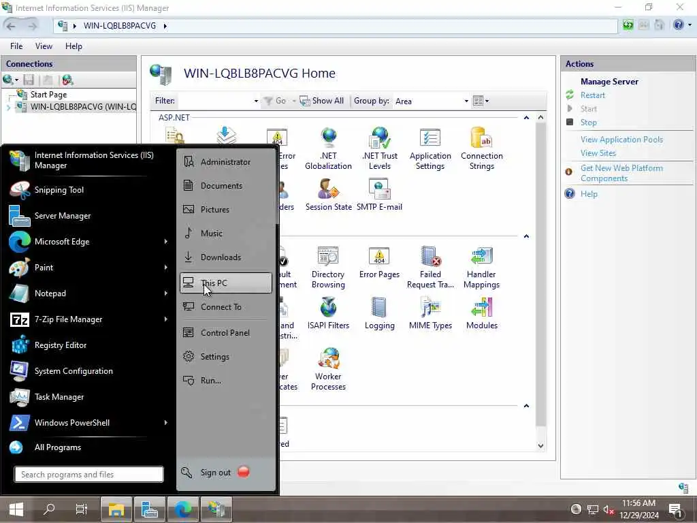Open Connection Strings feature
The height and width of the screenshot is (523, 697).
pos(481,148)
